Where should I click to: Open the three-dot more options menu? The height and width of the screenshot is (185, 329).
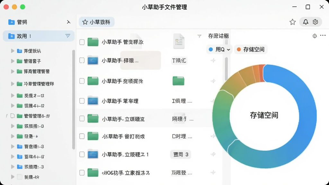pyautogui.click(x=323, y=36)
